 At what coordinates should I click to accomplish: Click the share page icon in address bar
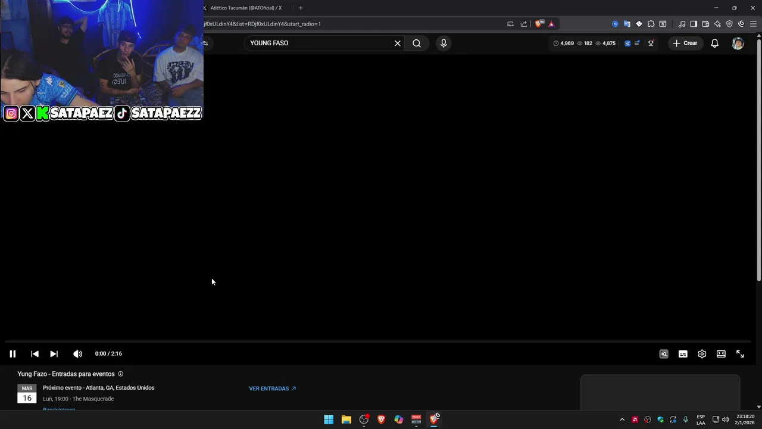coord(524,24)
